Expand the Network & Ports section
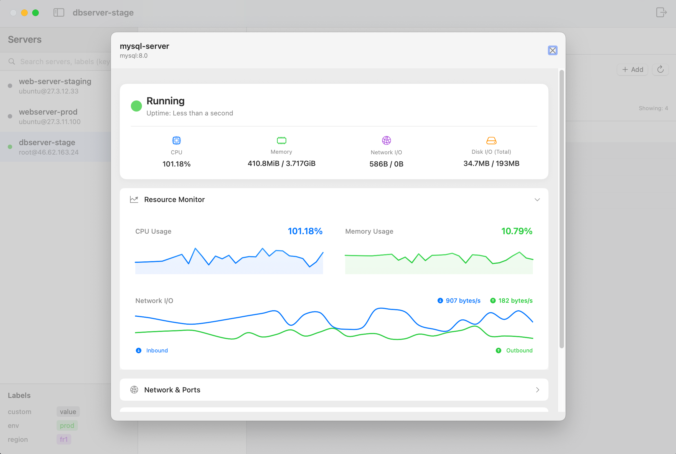Screen dimensions: 676x454 pos(537,390)
